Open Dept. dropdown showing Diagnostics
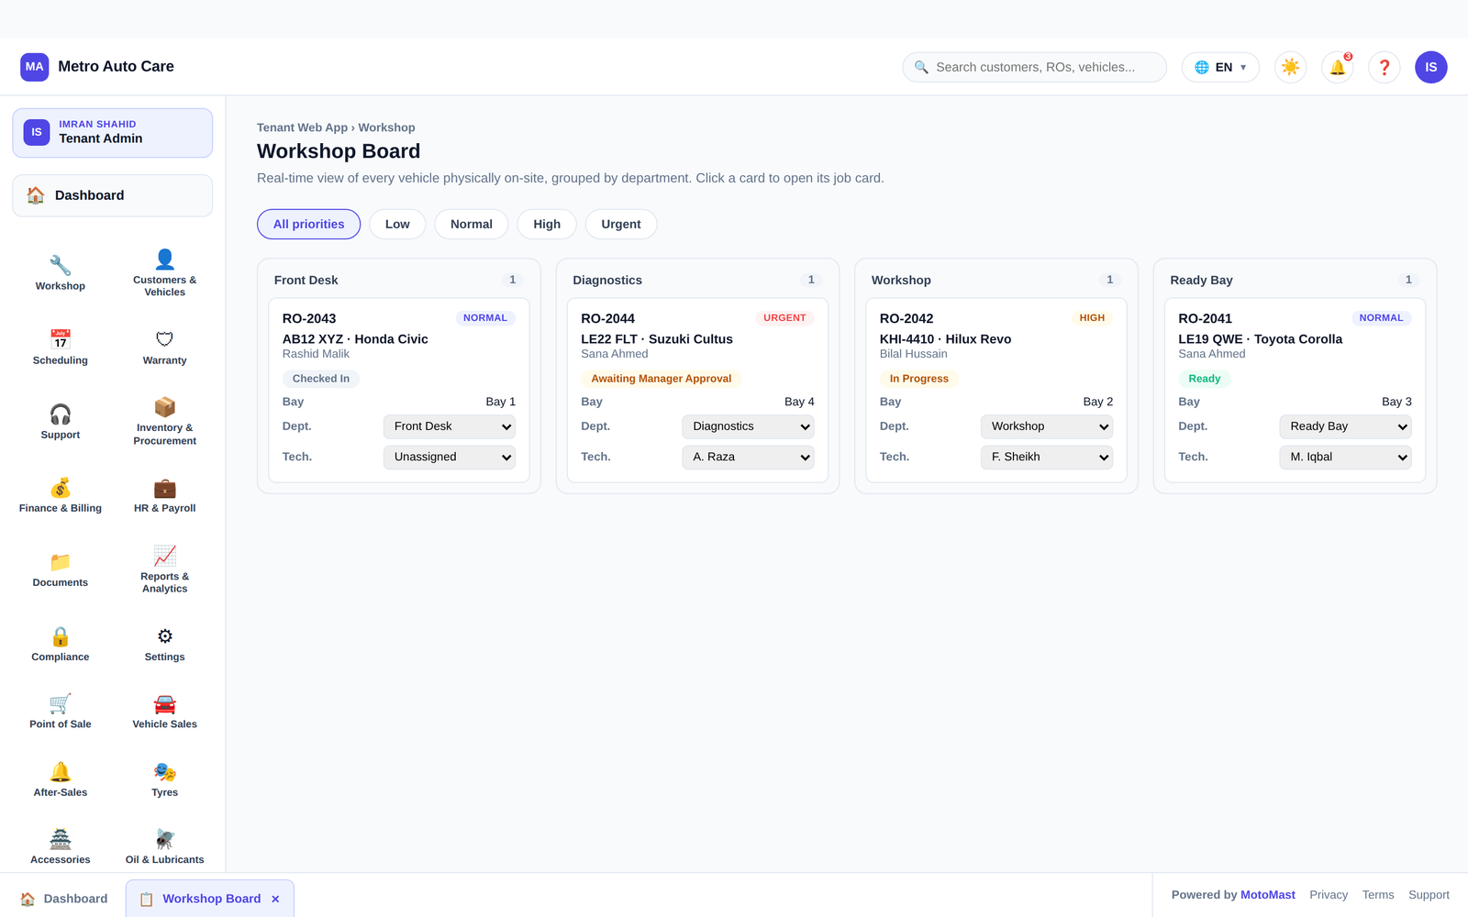This screenshot has height=917, width=1468. click(x=748, y=426)
